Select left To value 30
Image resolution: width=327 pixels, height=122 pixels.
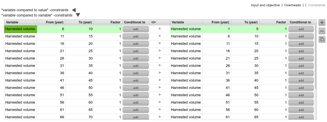click(x=80, y=59)
